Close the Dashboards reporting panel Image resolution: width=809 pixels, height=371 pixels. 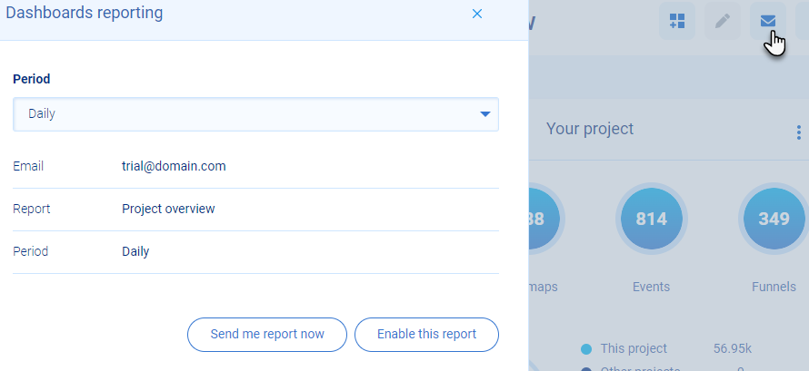[476, 14]
